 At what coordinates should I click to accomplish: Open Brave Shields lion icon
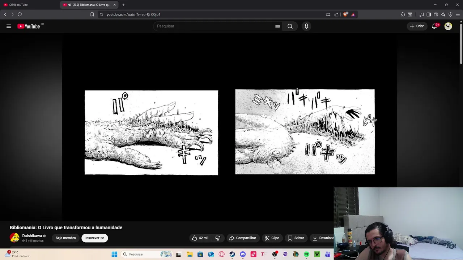(x=345, y=14)
